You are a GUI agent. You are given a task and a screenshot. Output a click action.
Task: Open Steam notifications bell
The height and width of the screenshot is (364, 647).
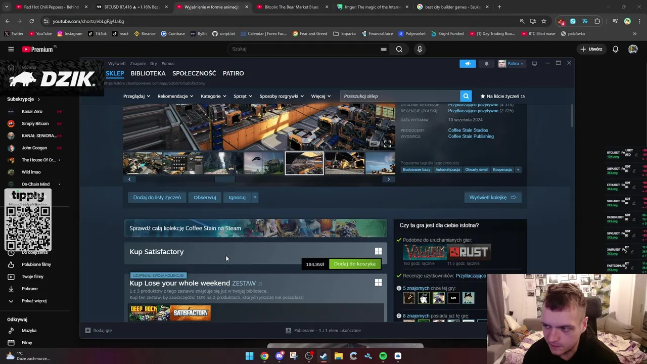coord(486,64)
